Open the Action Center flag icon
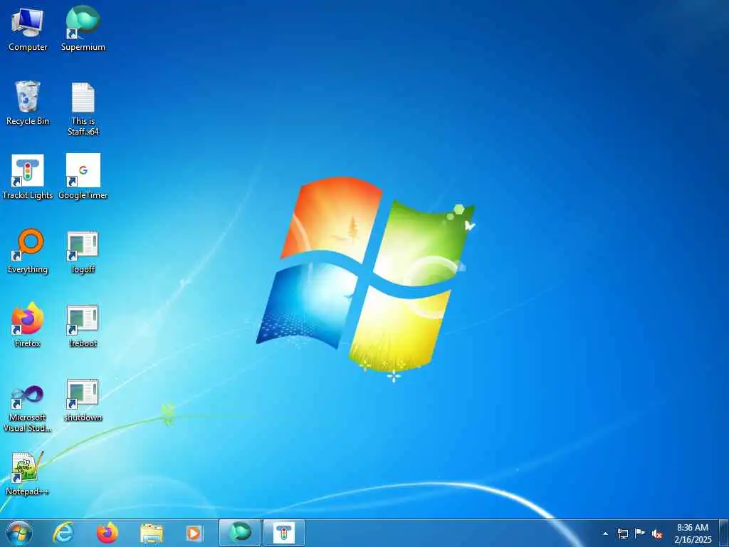This screenshot has height=547, width=729. (x=640, y=533)
